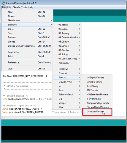Click the '/* analog inputs */' comment
127x143 pixels.
tap(15, 96)
